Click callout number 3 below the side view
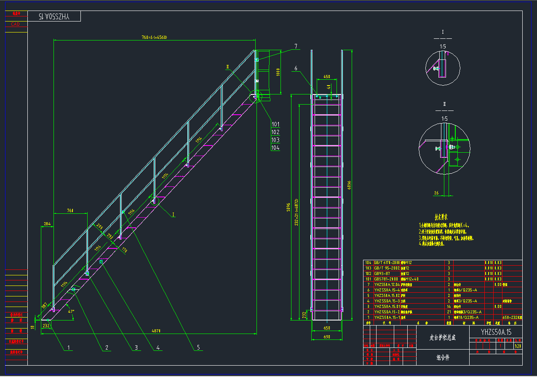Viewport: 537px width, 377px height. 136,347
